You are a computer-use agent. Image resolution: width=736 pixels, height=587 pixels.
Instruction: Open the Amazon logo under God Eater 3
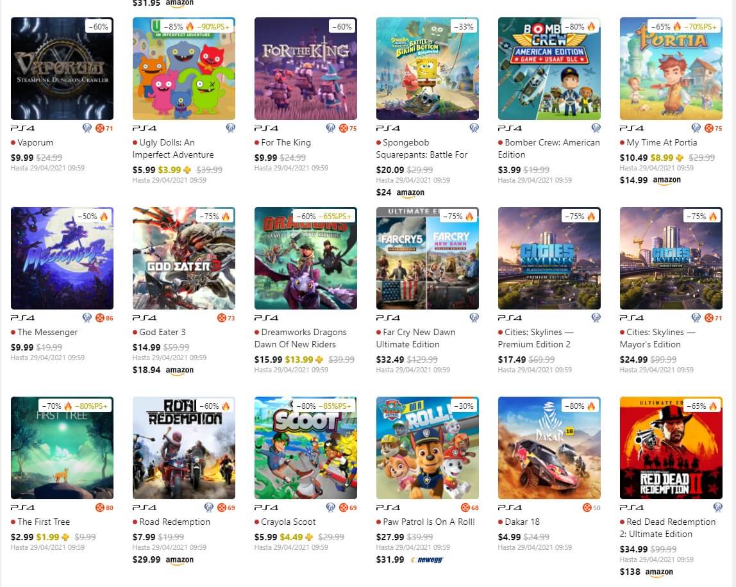(180, 370)
